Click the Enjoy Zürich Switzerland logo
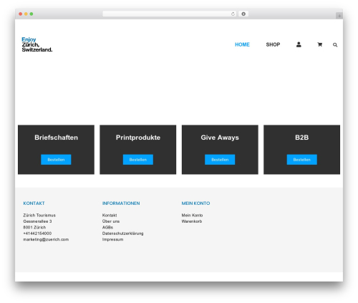The height and width of the screenshot is (303, 358). [x=37, y=44]
